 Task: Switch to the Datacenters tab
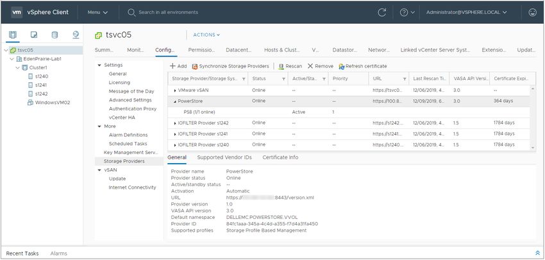pos(239,50)
